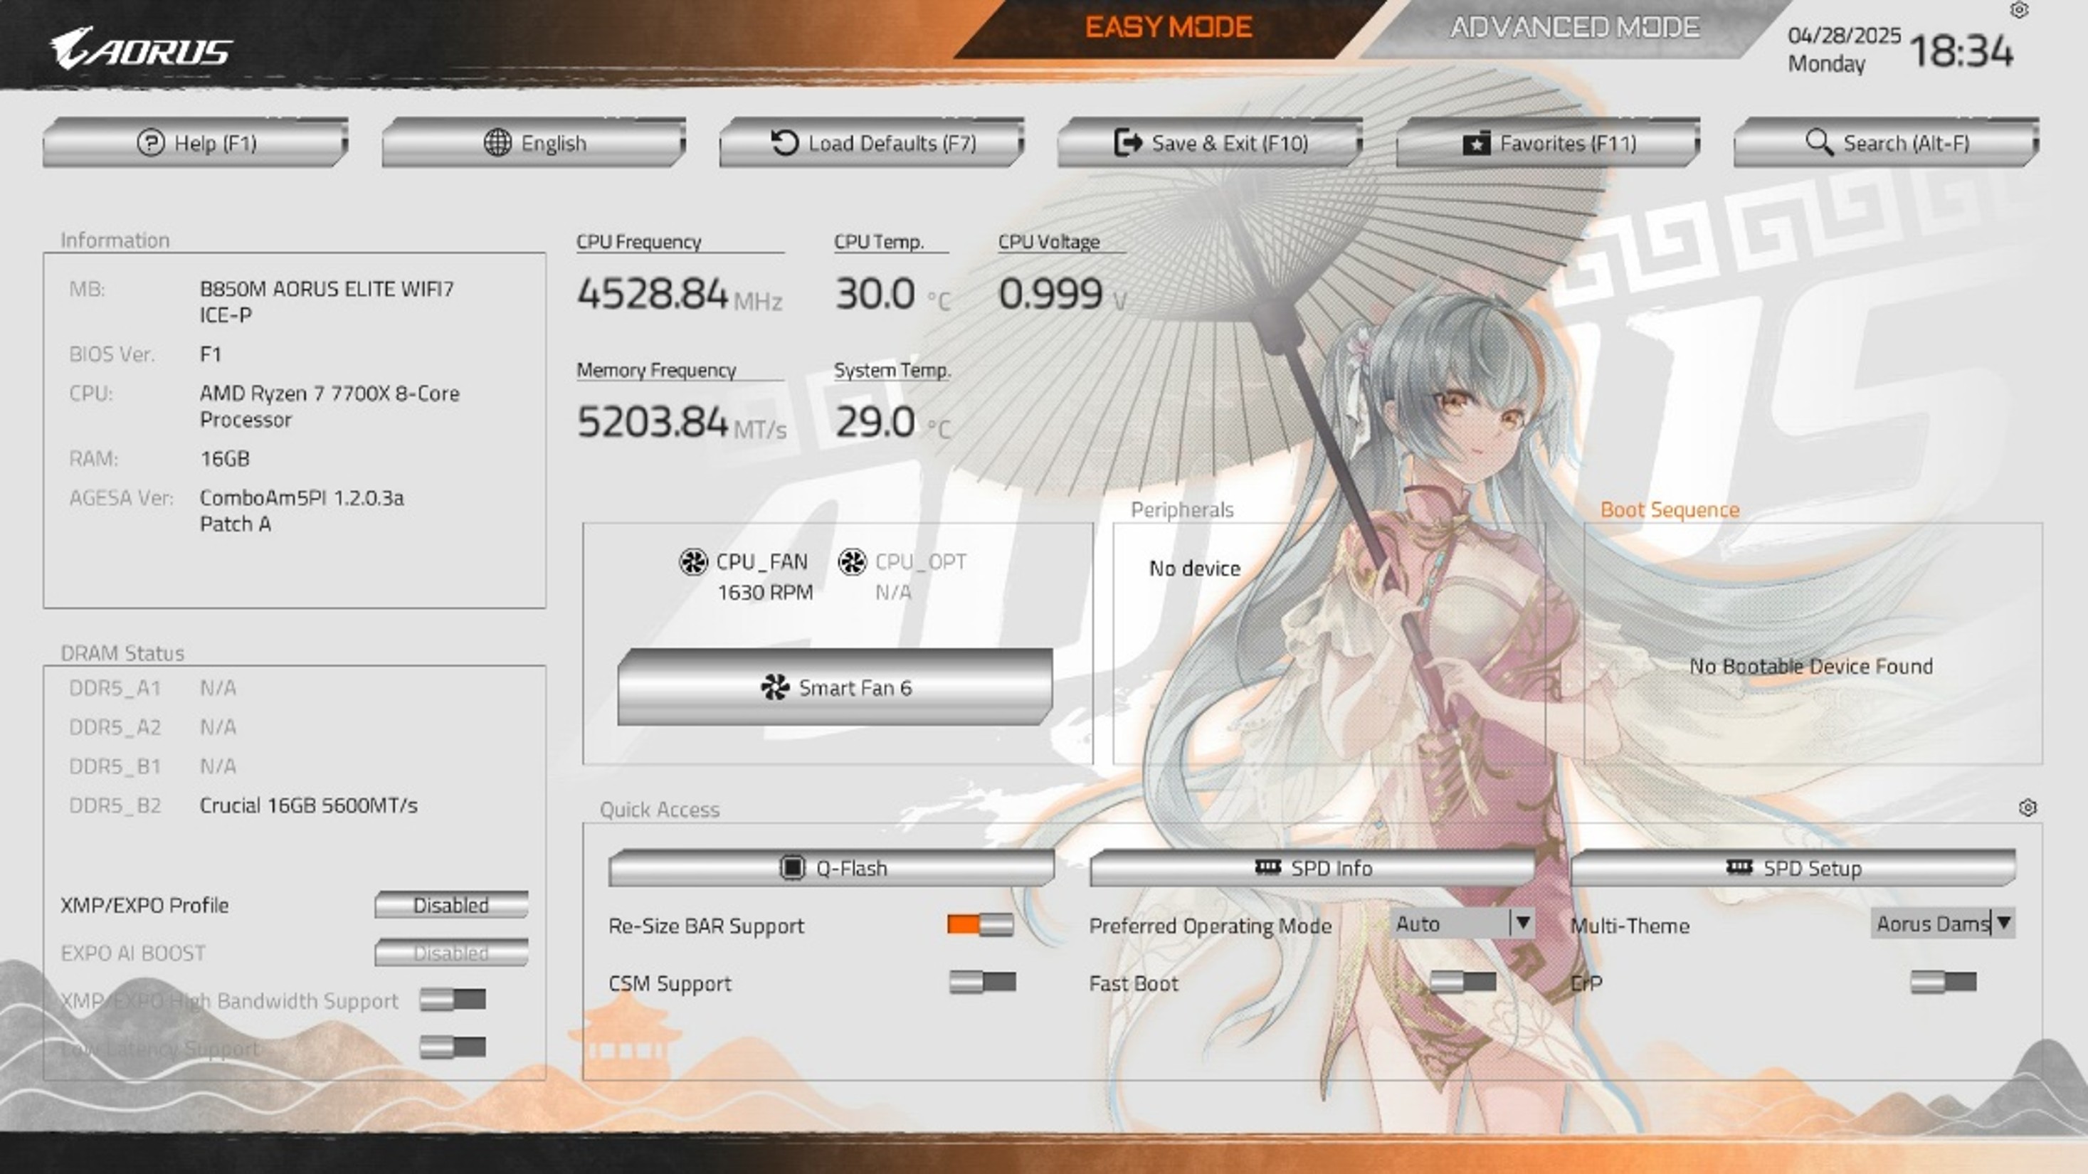
Task: Click the AORUS logo
Action: tap(141, 49)
